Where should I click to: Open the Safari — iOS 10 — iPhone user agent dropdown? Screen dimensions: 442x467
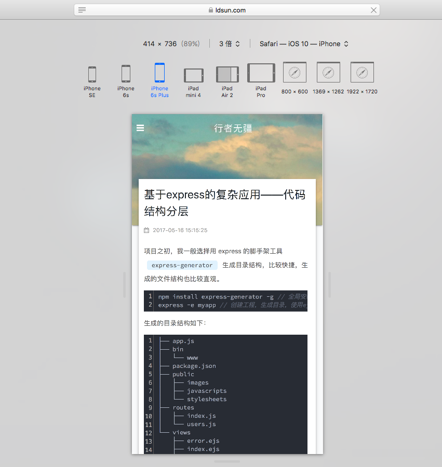click(x=304, y=44)
